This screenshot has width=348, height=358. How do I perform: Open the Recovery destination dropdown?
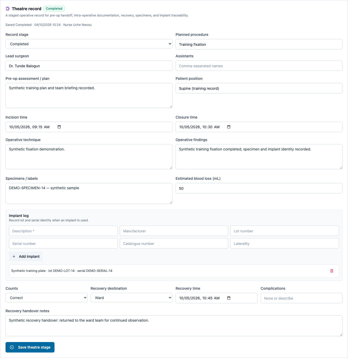click(132, 298)
